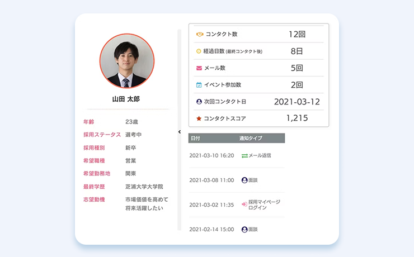Image resolution: width=414 pixels, height=257 pixels.
Task: Click the 希望勤務地 label
Action: (97, 173)
